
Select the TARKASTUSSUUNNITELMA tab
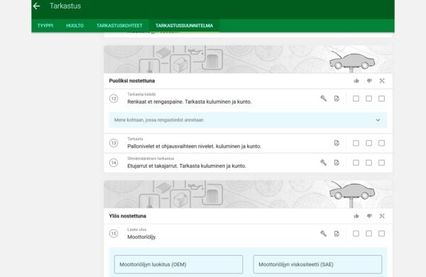pos(184,26)
